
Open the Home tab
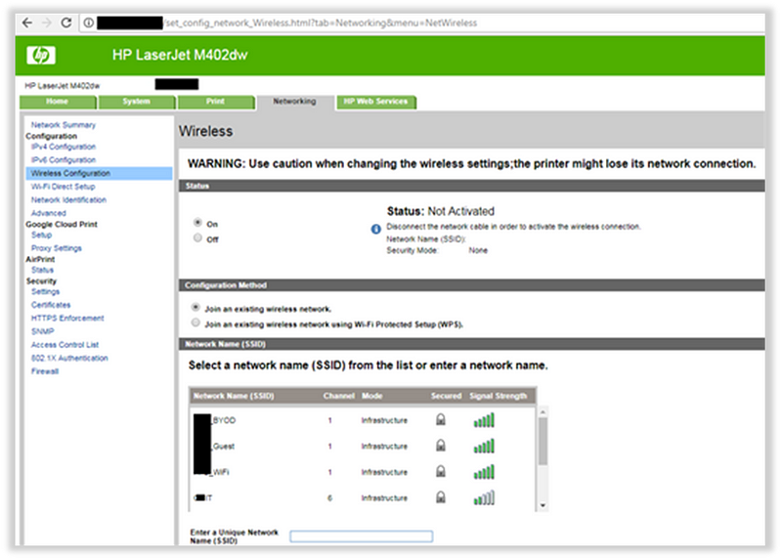[x=58, y=102]
